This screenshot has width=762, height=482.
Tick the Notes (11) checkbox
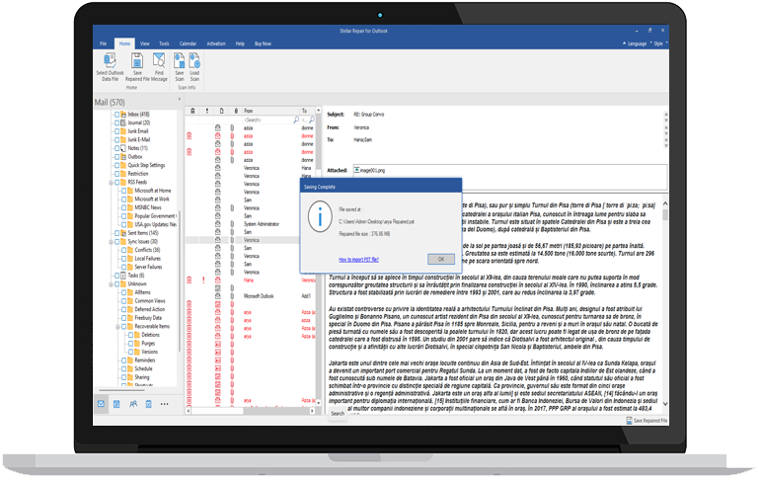pos(116,148)
